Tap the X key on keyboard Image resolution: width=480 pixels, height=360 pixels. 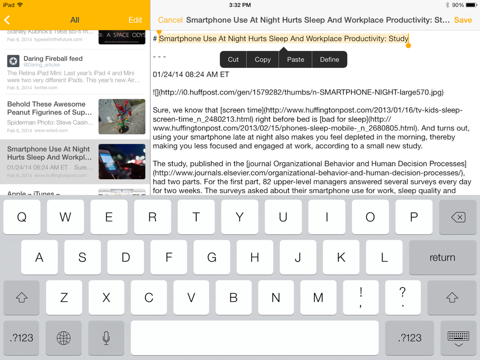[106, 298]
